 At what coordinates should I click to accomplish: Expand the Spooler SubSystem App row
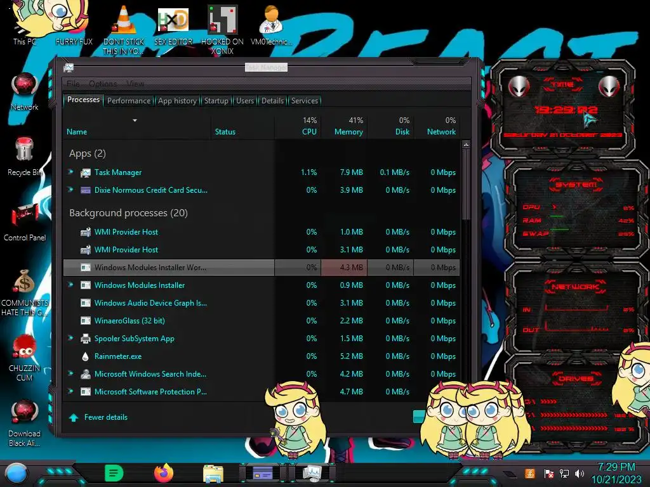point(71,338)
